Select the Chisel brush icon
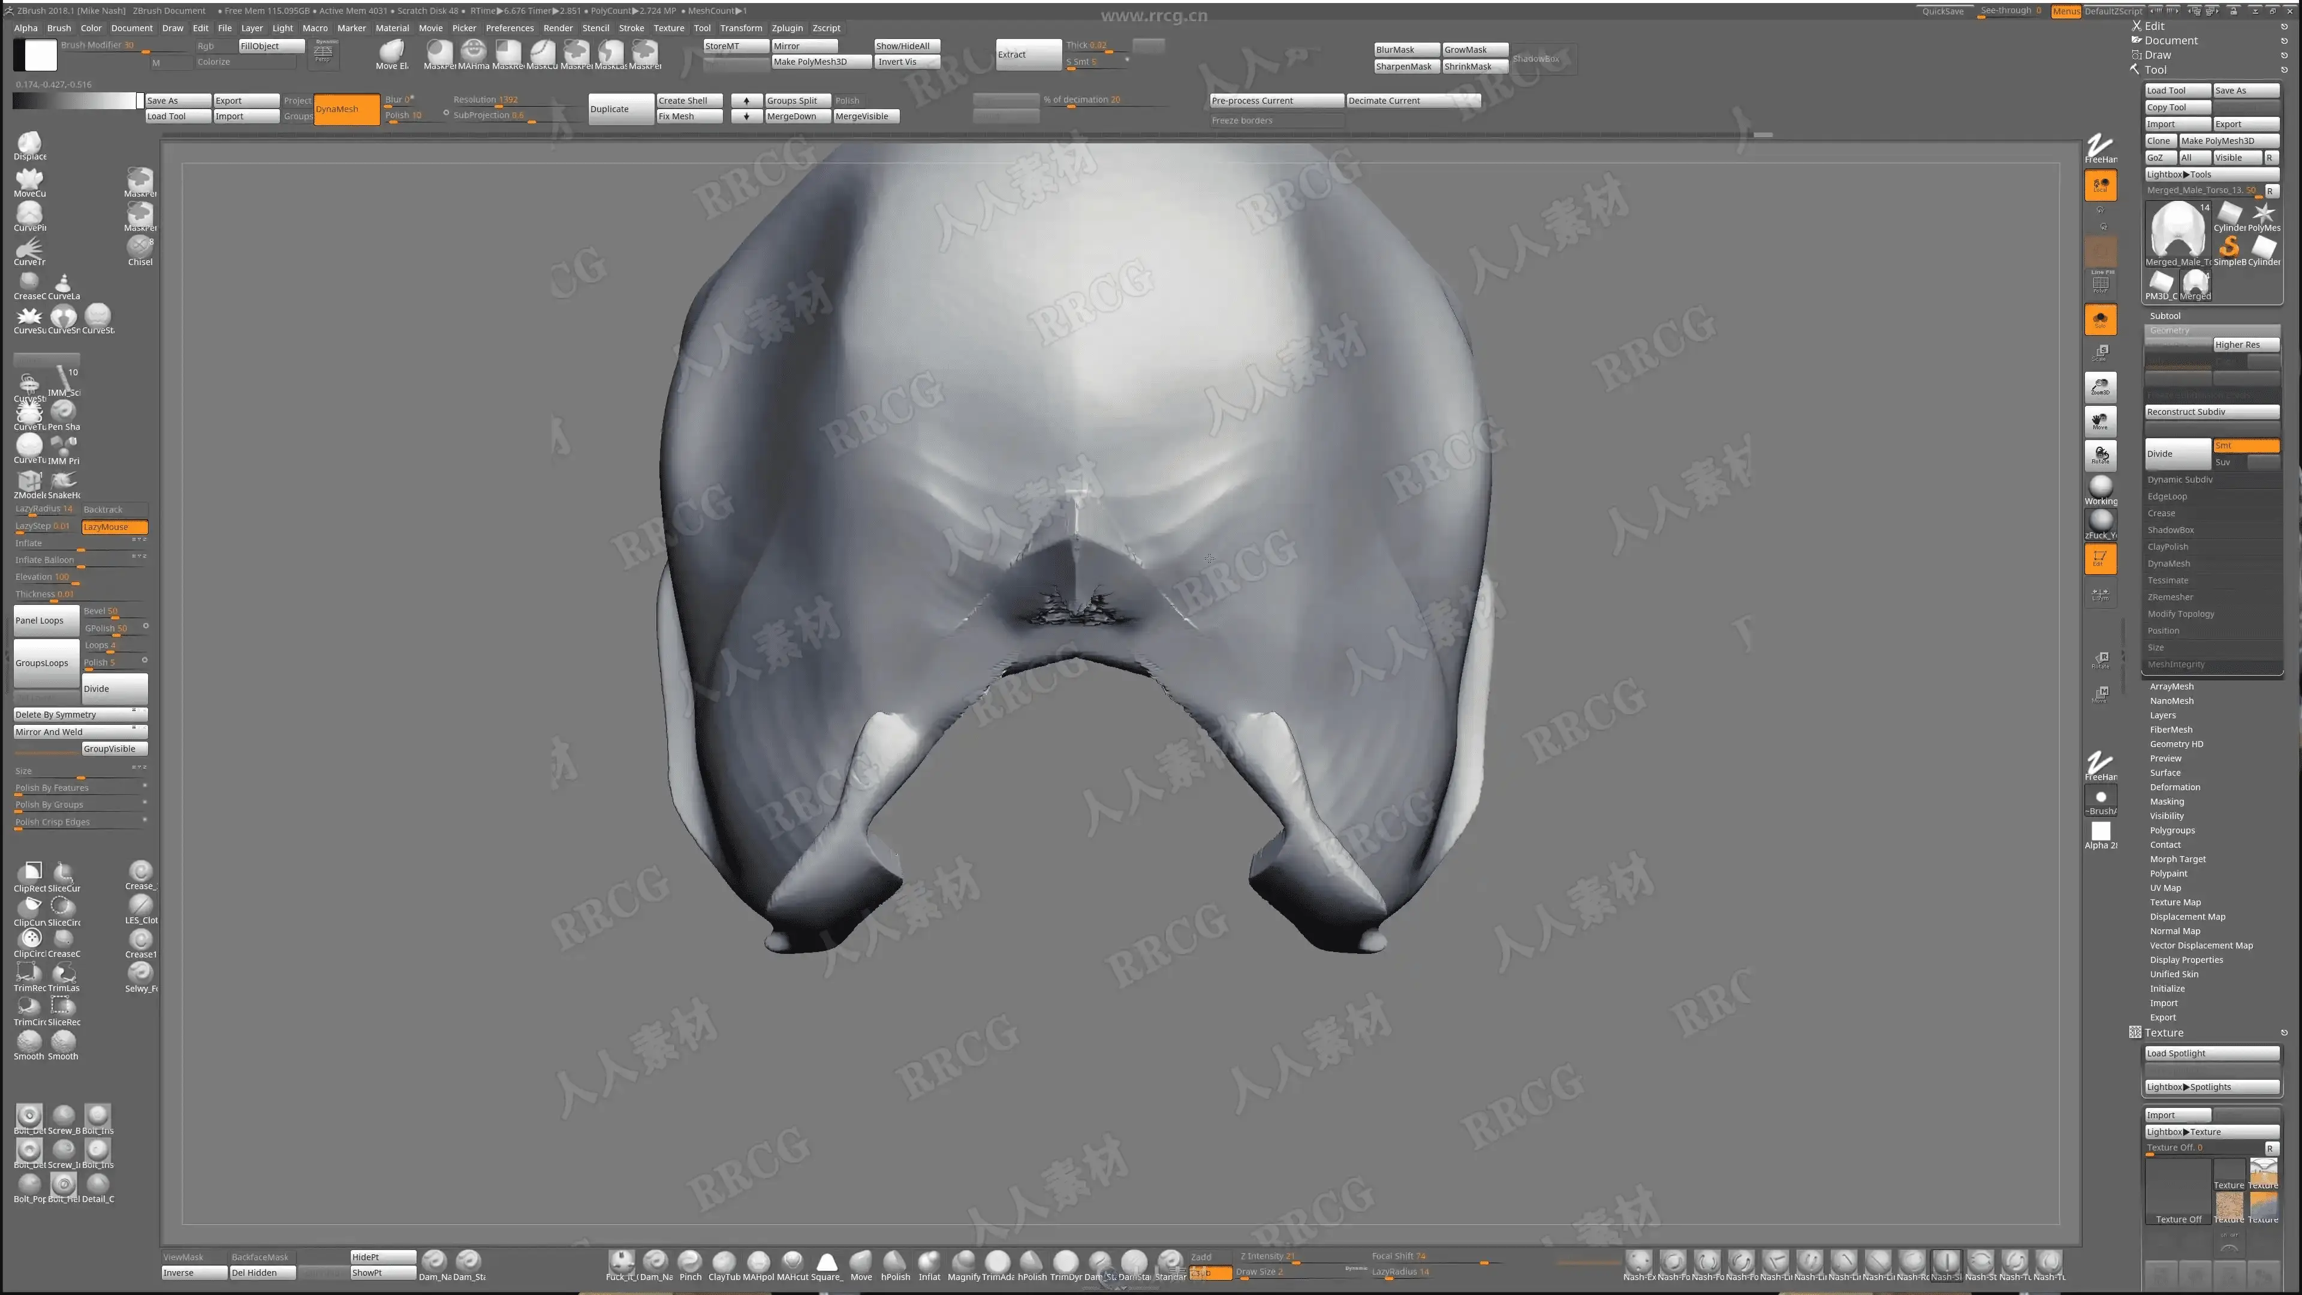 [x=140, y=246]
